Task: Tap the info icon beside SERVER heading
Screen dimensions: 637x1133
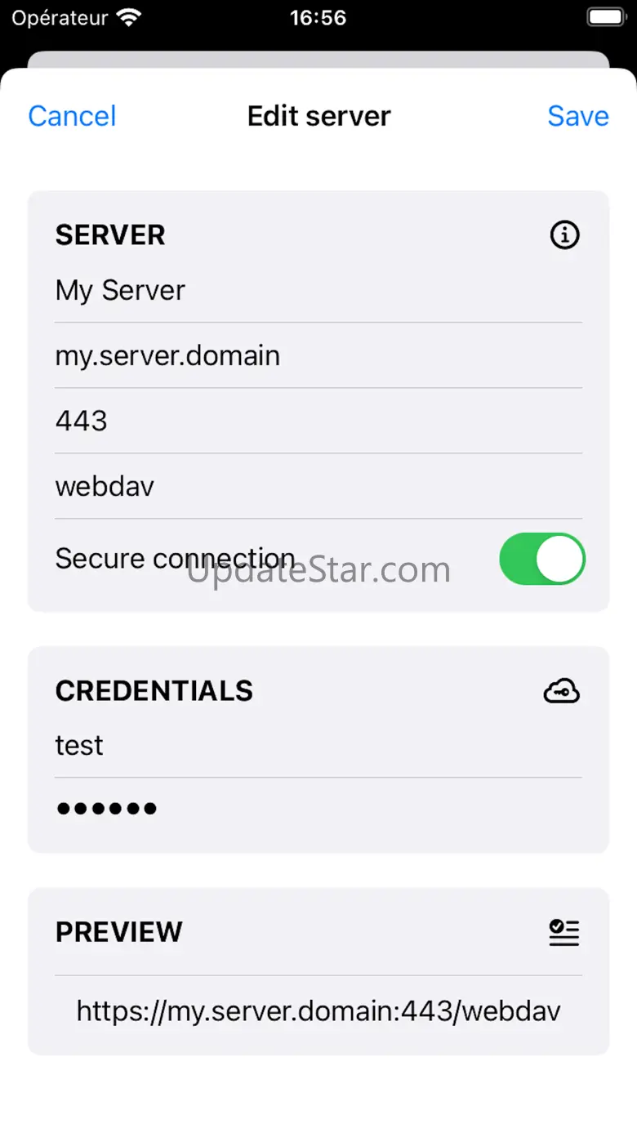Action: pyautogui.click(x=564, y=235)
